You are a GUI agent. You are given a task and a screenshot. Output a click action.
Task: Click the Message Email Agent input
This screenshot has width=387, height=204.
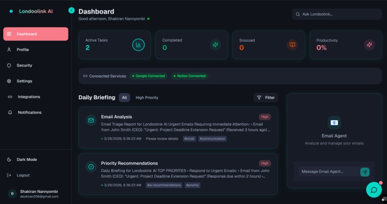(x=328, y=172)
